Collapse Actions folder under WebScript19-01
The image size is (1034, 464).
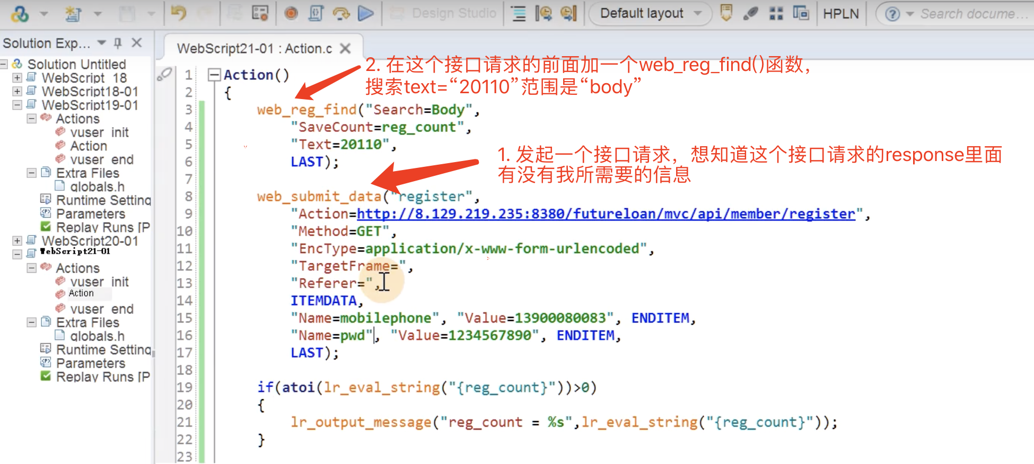pos(31,118)
